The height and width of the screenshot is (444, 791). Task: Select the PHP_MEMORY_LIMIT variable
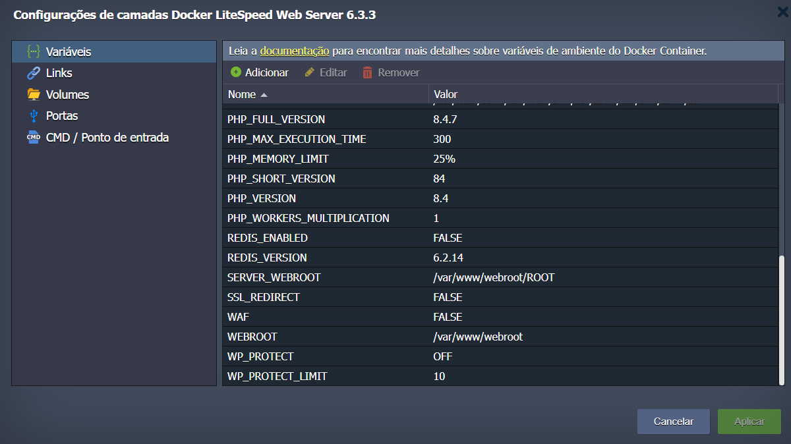point(278,159)
